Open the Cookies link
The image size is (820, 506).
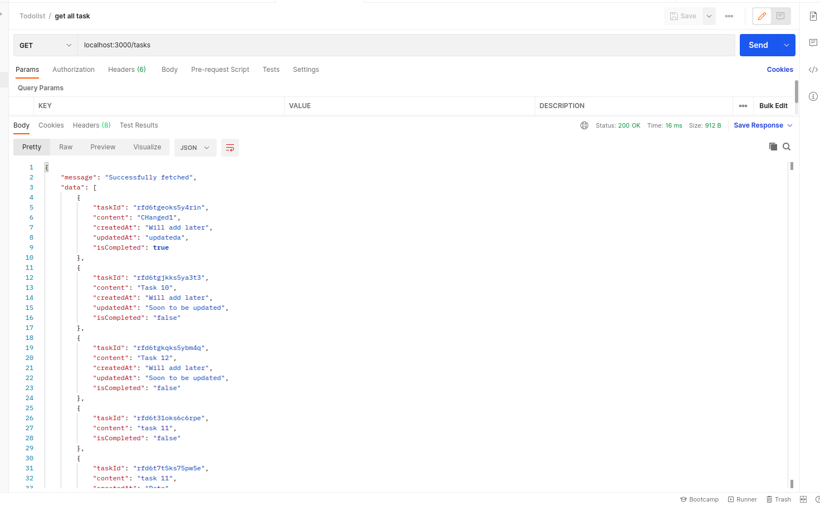coord(780,70)
